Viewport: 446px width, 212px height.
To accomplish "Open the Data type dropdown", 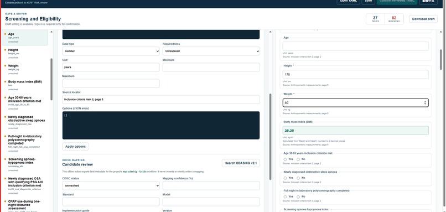I will 111,51.
